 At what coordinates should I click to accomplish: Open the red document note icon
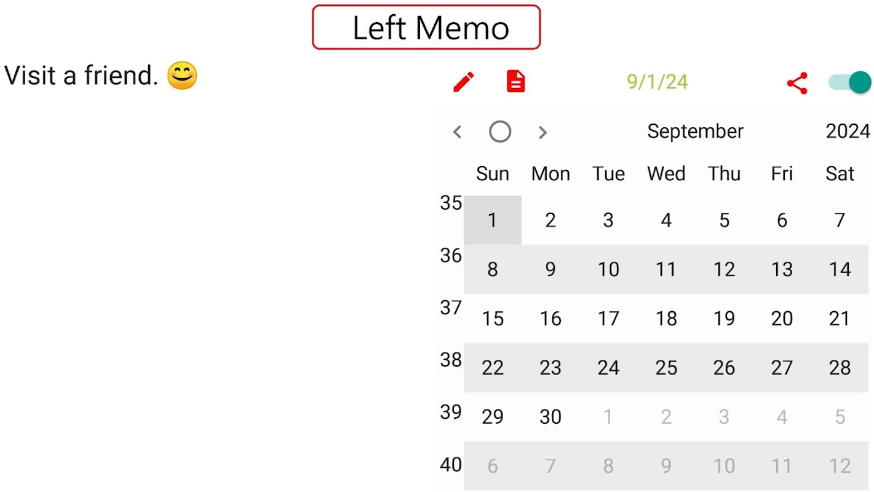click(515, 82)
